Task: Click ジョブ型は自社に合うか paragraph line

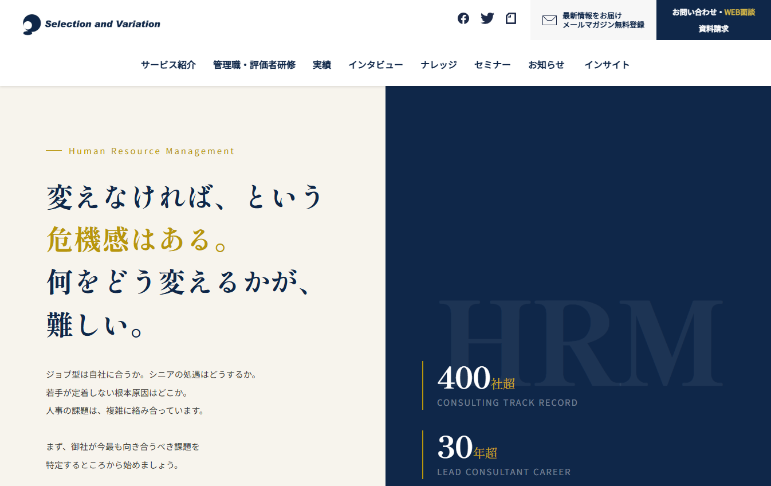Action: (x=151, y=375)
